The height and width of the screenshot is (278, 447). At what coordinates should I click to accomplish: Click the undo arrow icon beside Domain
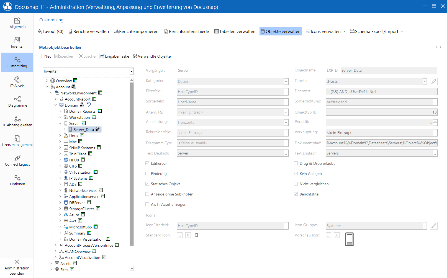click(x=89, y=105)
